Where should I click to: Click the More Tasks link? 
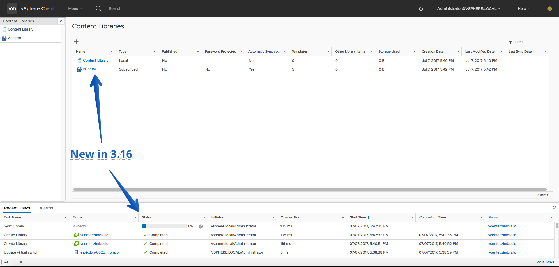545,262
